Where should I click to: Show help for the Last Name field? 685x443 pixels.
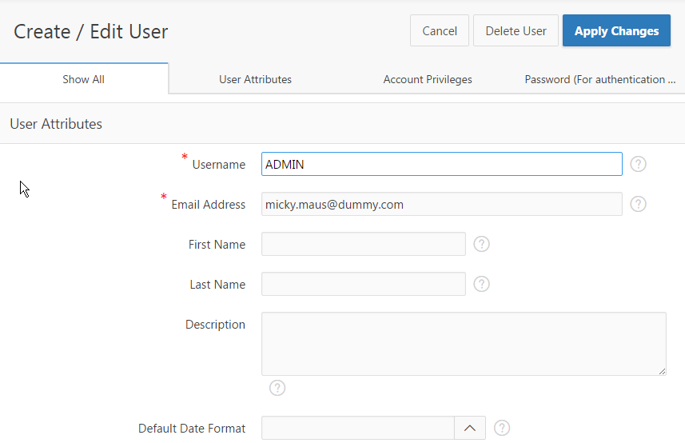coord(481,284)
